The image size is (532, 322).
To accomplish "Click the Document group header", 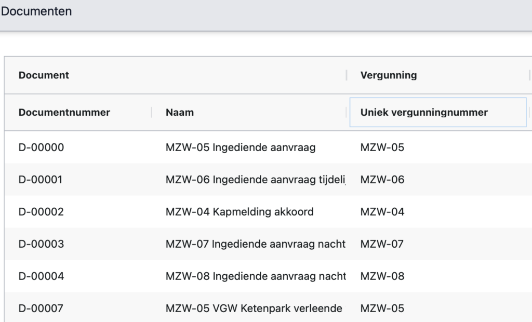I will 44,75.
